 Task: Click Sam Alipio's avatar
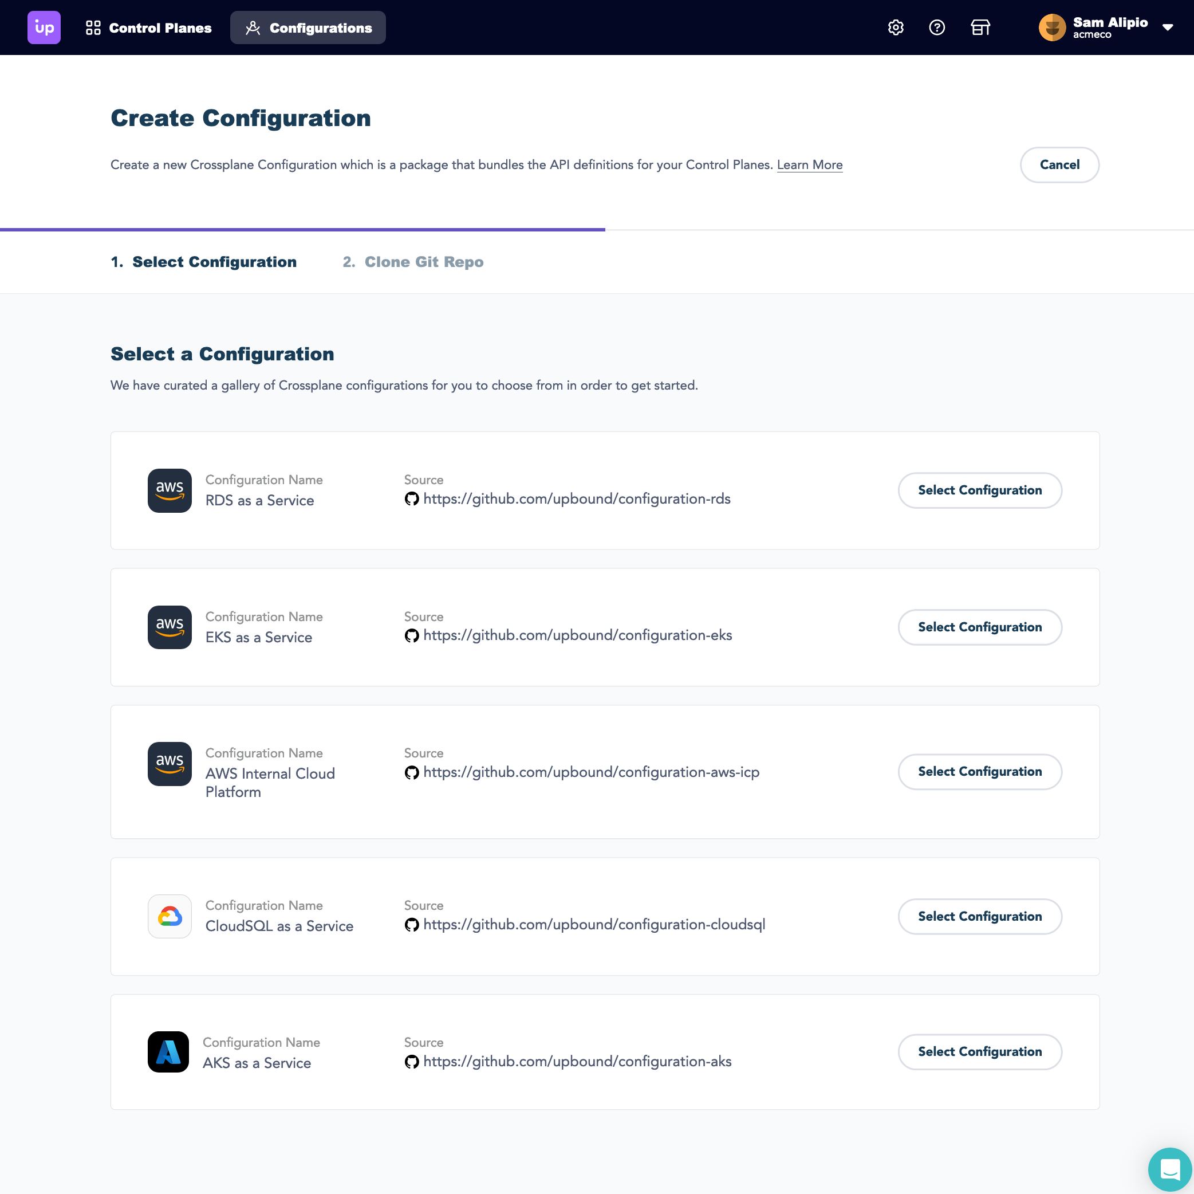coord(1052,27)
